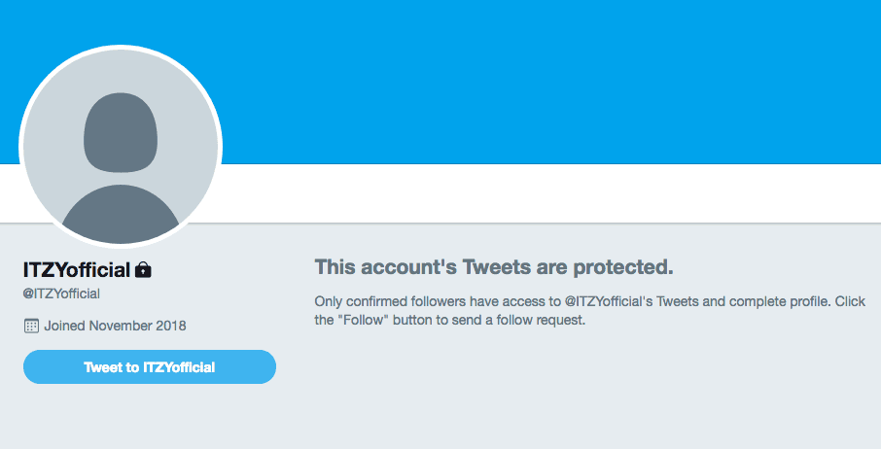
Task: Click the white strip below the banner
Action: 545,192
